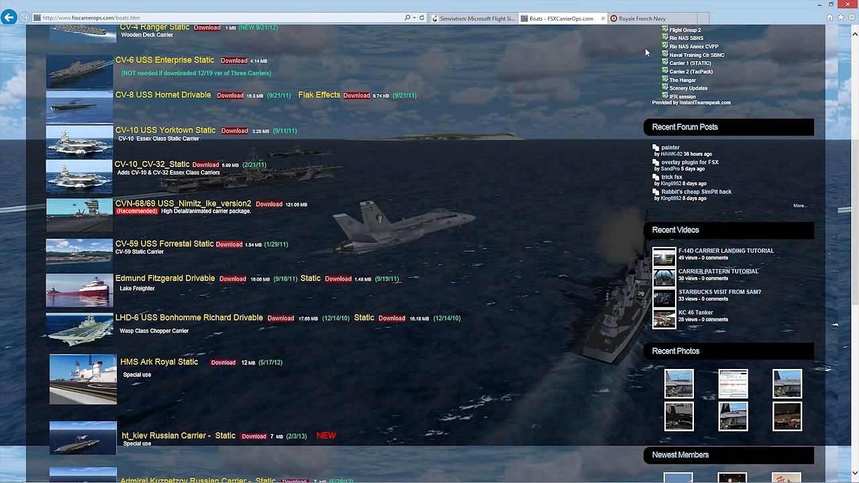The image size is (859, 483).
Task: Download ht_kiev Russian Carrier Static
Action: coord(254,437)
